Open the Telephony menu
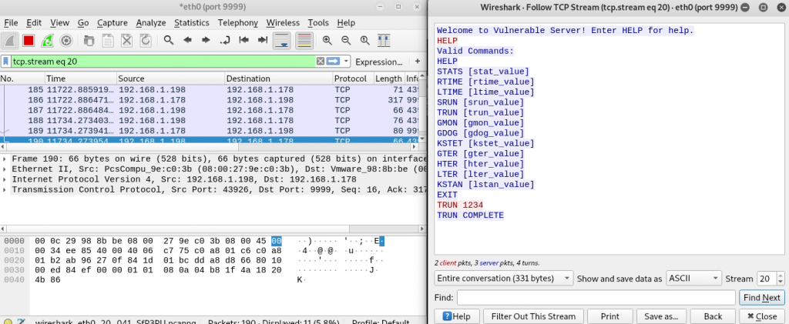 238,22
